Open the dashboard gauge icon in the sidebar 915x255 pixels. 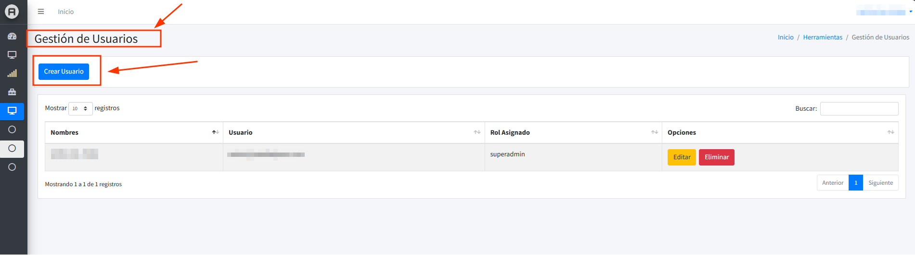(x=12, y=37)
